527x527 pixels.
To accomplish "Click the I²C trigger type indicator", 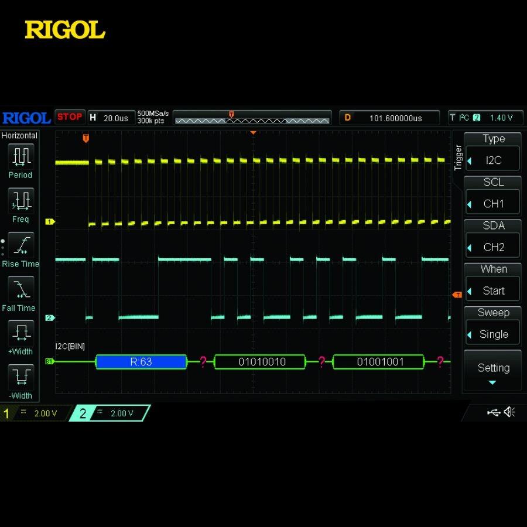I will click(x=464, y=118).
